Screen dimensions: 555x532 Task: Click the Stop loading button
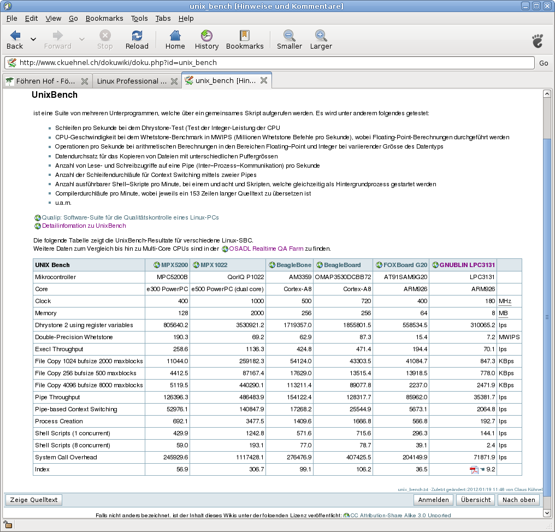tap(105, 40)
